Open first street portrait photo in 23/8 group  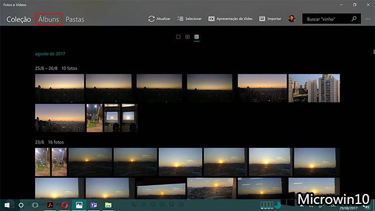pyautogui.click(x=43, y=162)
